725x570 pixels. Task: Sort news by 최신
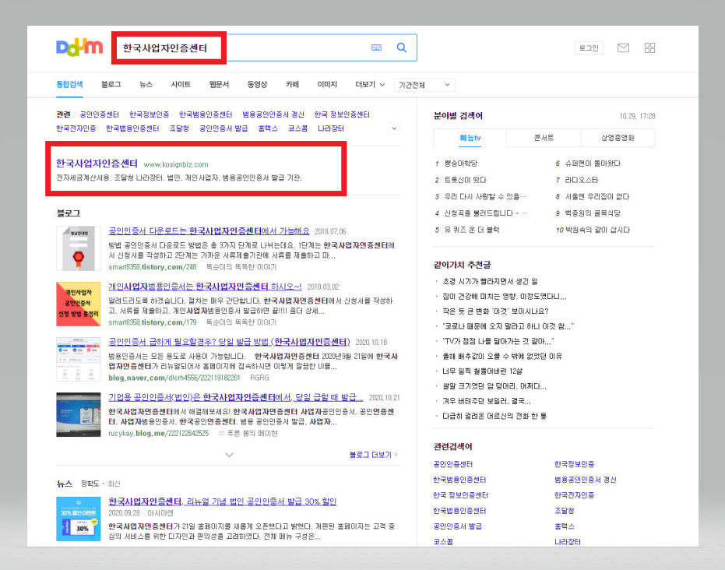tap(114, 484)
